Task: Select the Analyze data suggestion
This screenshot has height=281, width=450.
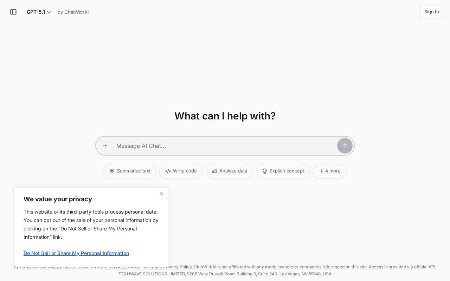Action: pyautogui.click(x=229, y=171)
